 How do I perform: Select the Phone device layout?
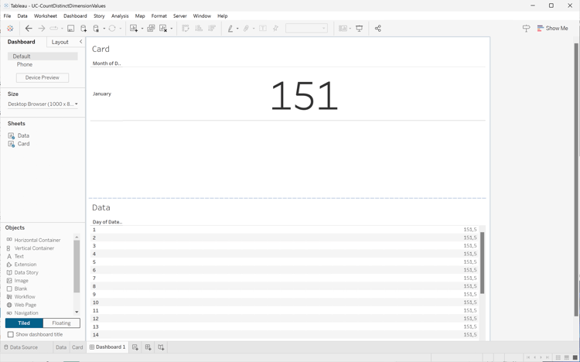click(x=25, y=64)
